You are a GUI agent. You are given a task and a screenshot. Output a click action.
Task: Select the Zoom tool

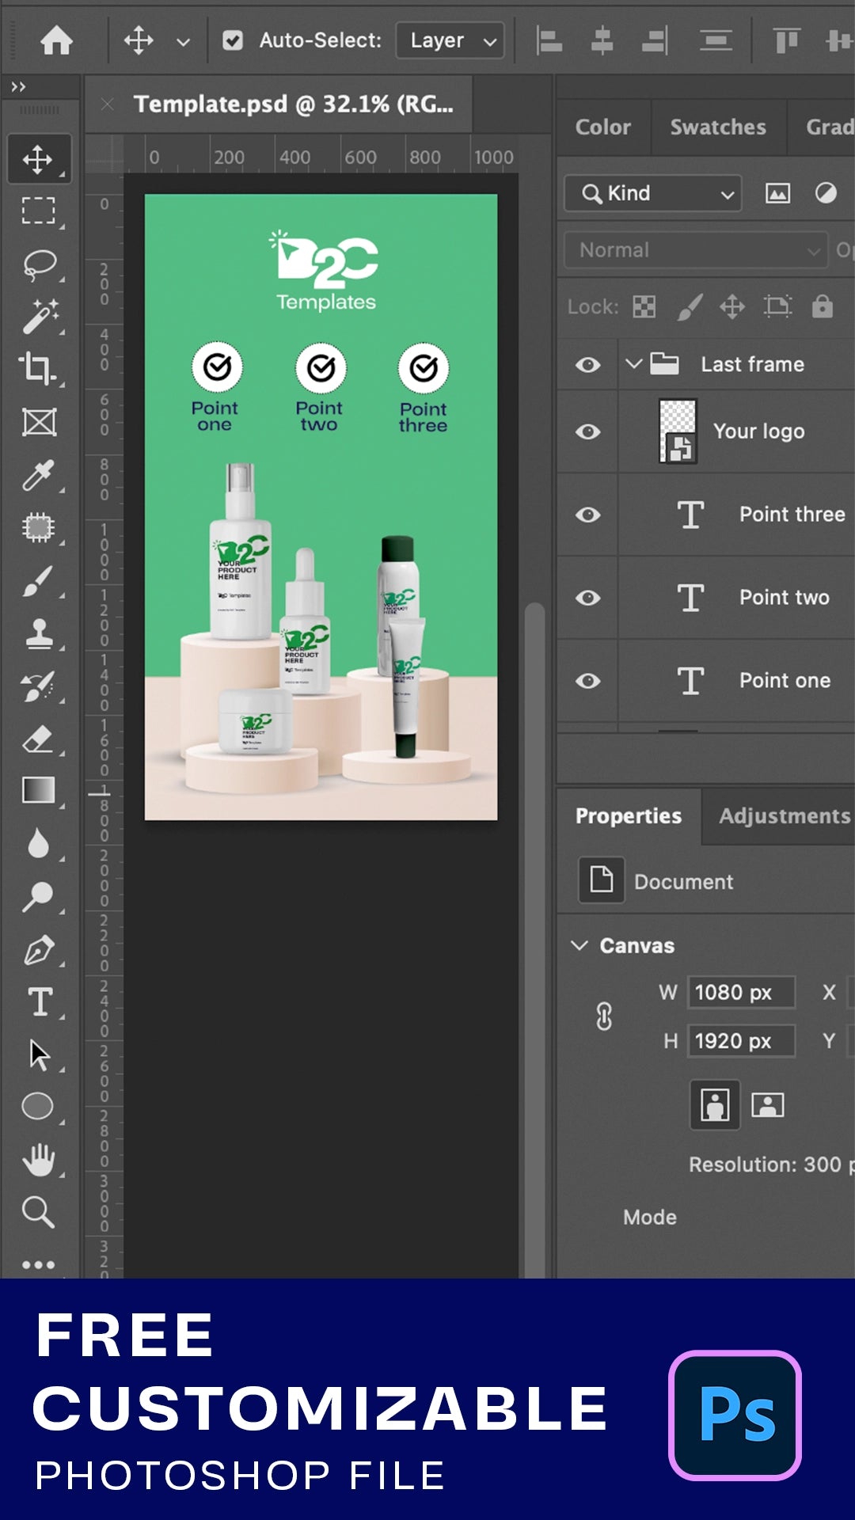pyautogui.click(x=39, y=1212)
